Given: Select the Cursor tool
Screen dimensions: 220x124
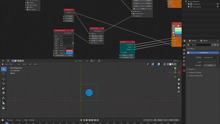Looking at the screenshot, I should tap(4, 74).
